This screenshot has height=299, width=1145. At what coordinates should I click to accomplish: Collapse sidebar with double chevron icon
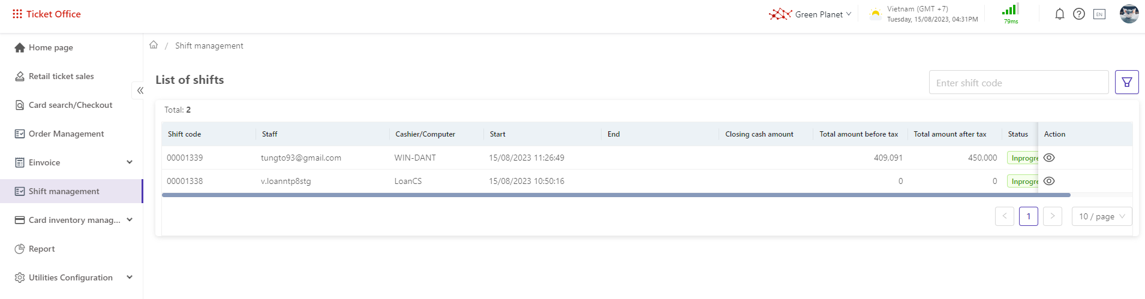(x=140, y=90)
